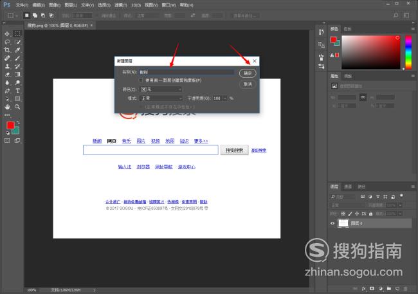Reset default foreground and background colors
This screenshot has height=294, width=418.
pyautogui.click(x=8, y=133)
